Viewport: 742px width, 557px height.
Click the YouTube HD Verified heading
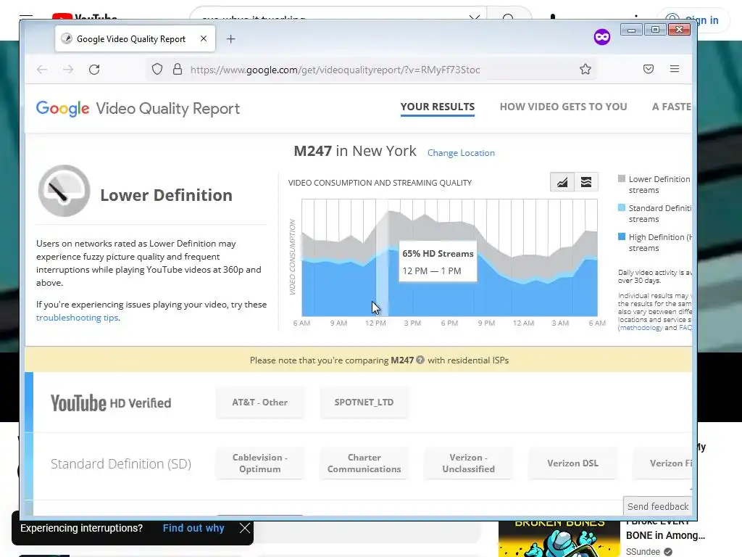click(x=111, y=403)
